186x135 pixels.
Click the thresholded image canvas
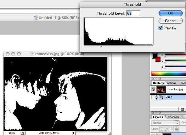tap(55, 94)
